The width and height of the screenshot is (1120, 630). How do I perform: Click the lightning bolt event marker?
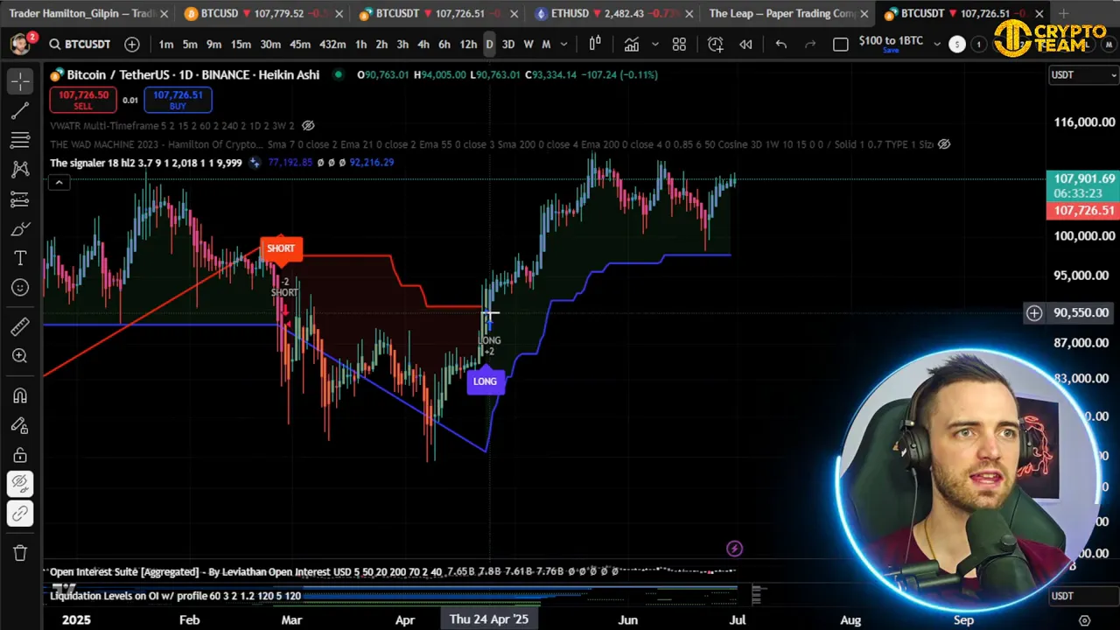(x=734, y=549)
